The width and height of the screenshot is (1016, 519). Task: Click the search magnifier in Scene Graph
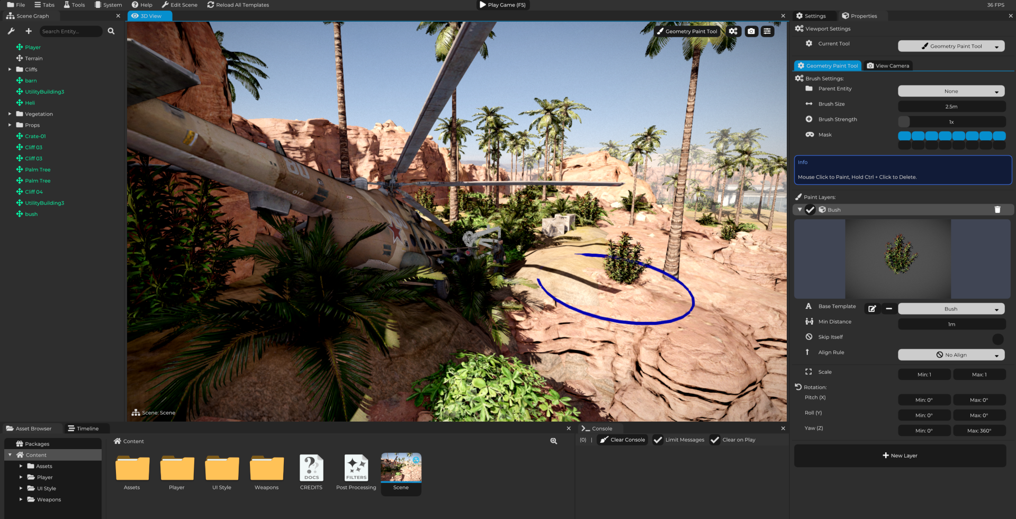[111, 31]
